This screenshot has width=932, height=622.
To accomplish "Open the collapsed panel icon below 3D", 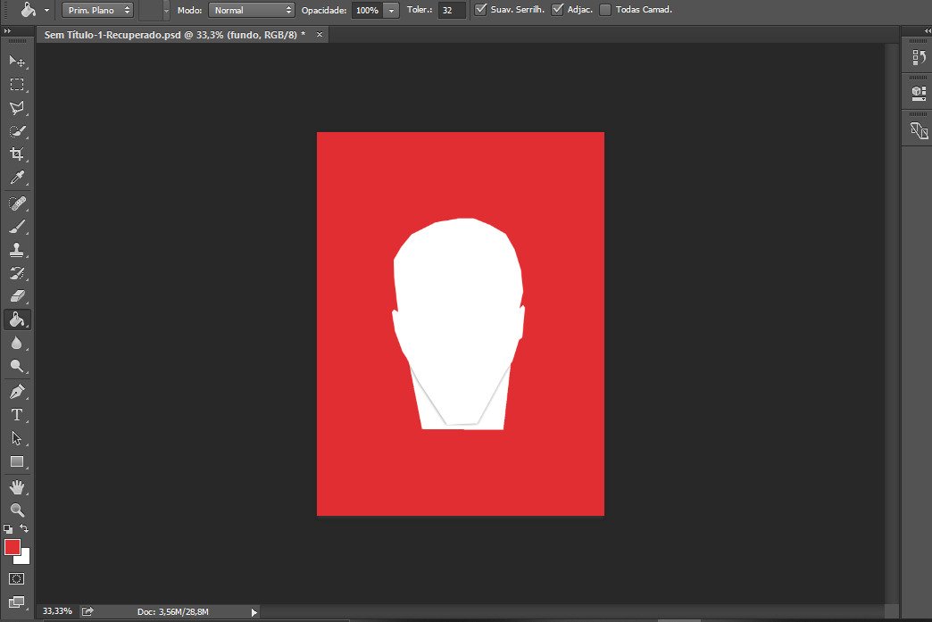I will (919, 130).
